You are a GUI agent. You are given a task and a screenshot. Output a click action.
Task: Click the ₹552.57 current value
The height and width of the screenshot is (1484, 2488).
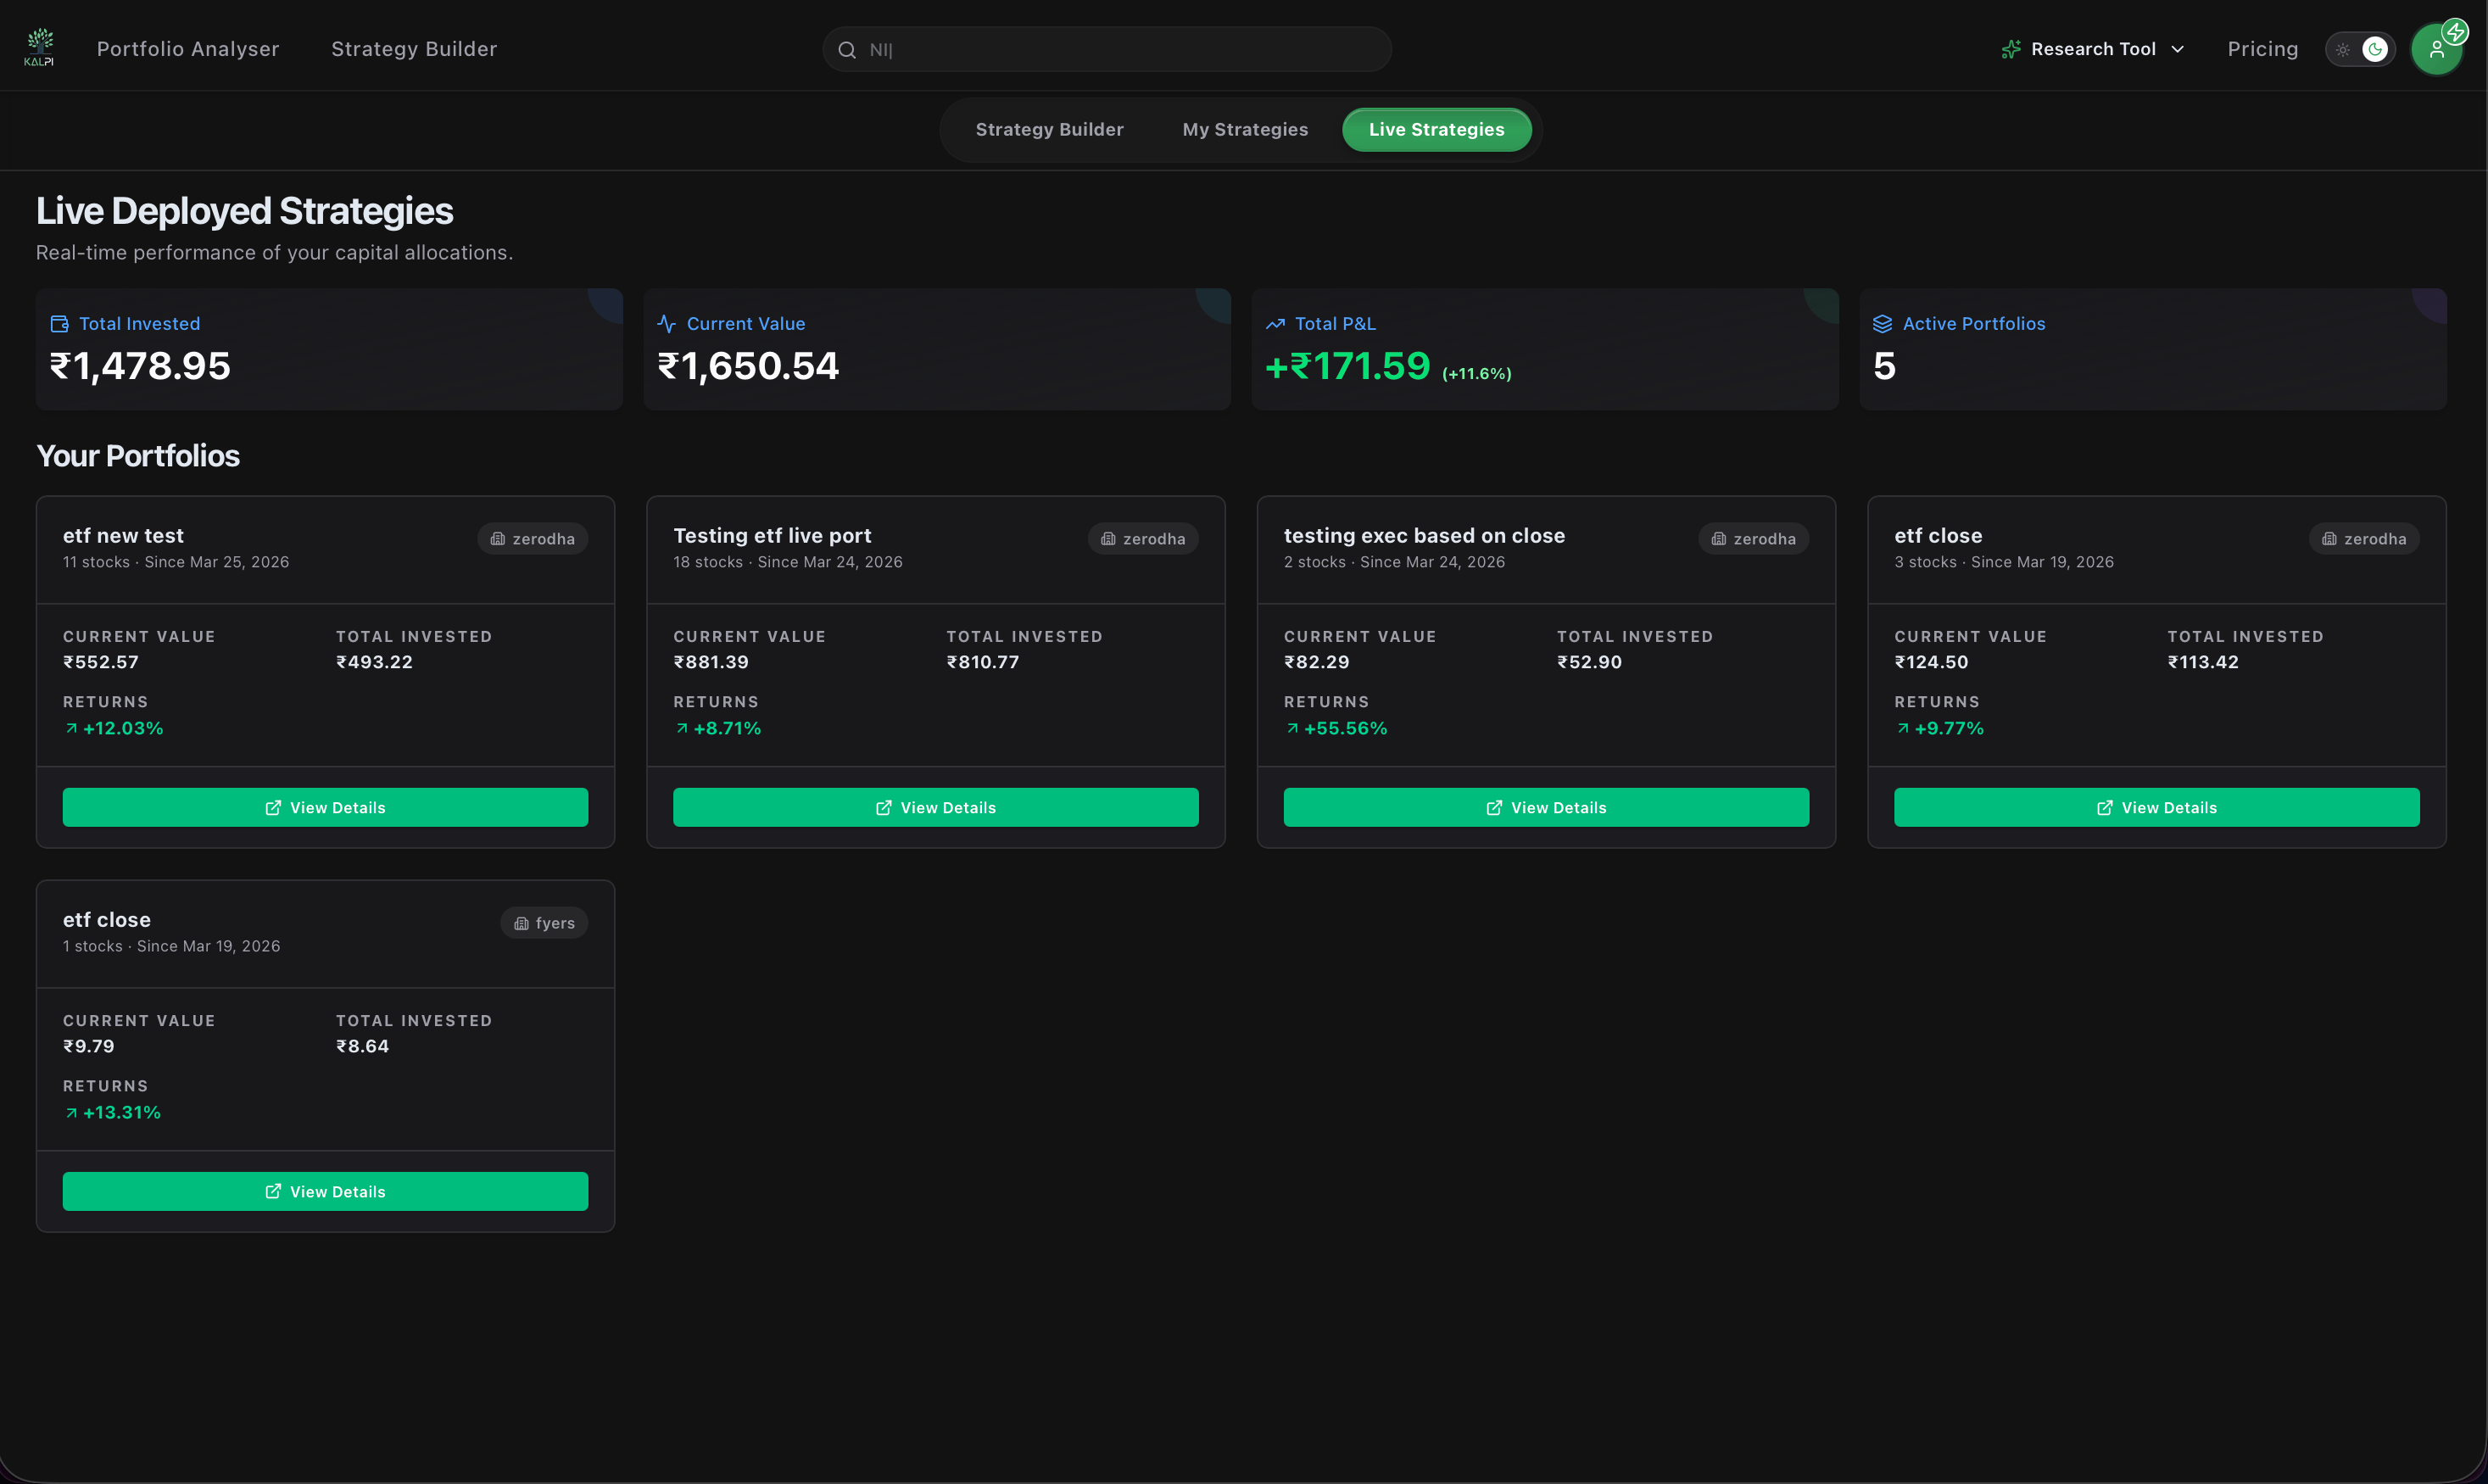point(101,662)
